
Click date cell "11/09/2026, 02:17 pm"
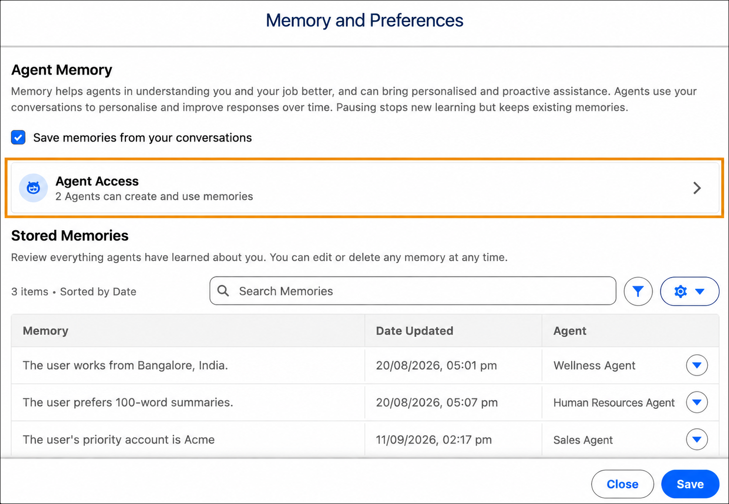pos(434,440)
